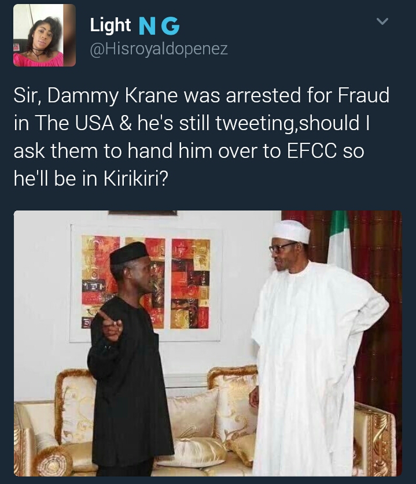Tap the blue "NG" in the name
Screen dimensions: 416x484
pos(159,26)
